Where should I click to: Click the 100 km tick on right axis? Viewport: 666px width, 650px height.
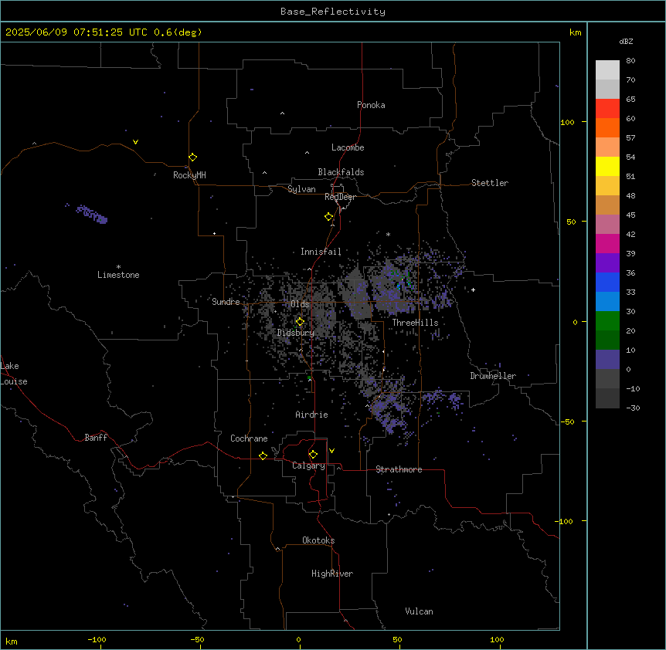click(x=567, y=122)
